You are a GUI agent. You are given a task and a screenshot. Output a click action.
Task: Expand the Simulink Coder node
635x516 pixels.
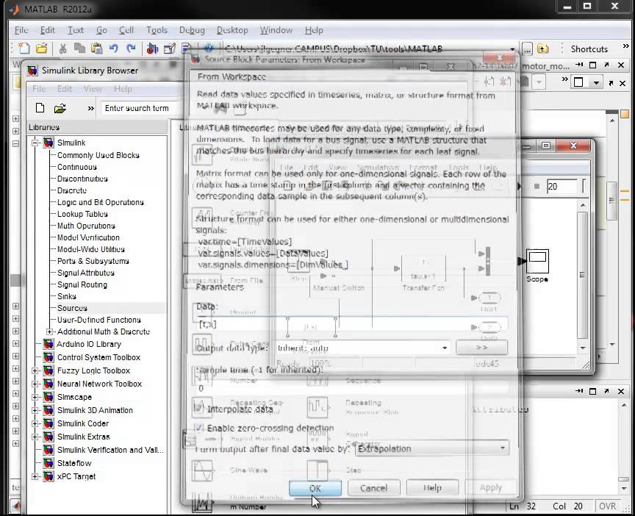pyautogui.click(x=35, y=423)
